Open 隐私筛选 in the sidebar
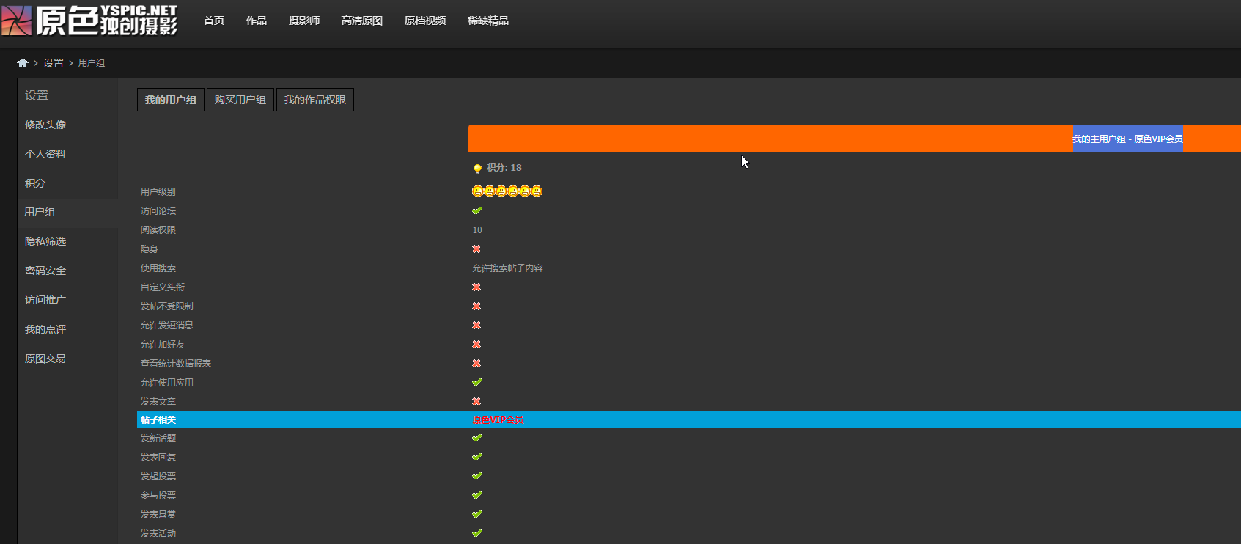The width and height of the screenshot is (1241, 544). point(45,241)
